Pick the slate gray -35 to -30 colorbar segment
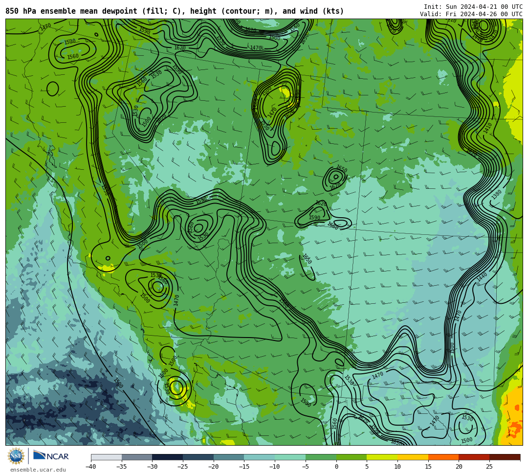528x476 pixels. coord(137,457)
